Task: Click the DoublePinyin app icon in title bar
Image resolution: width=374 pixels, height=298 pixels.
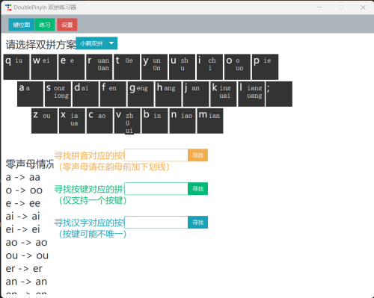Action: [8, 7]
